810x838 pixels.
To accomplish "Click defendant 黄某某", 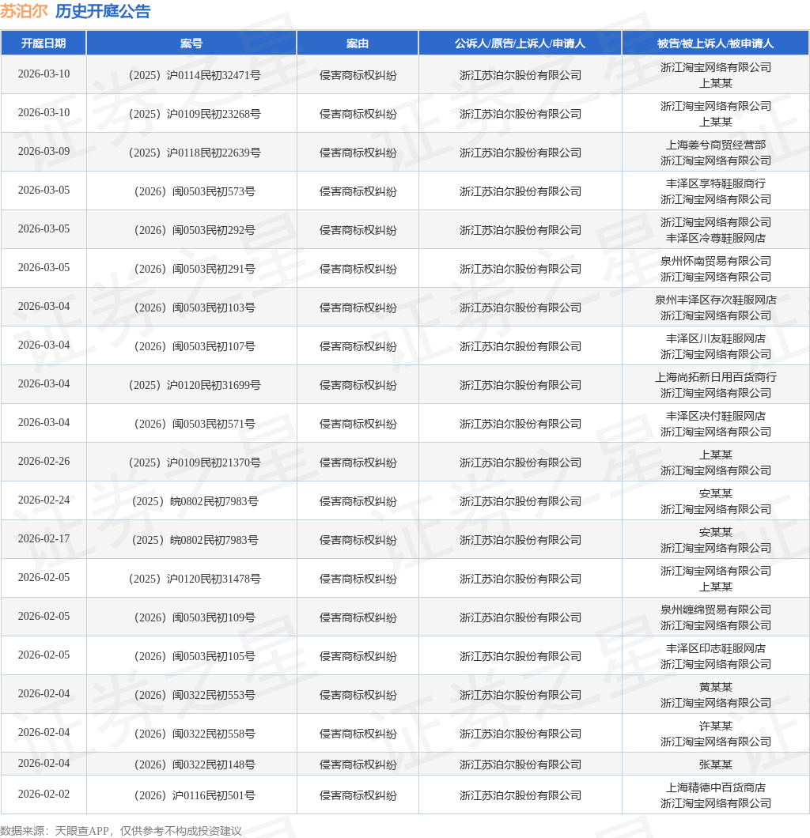I will [715, 687].
